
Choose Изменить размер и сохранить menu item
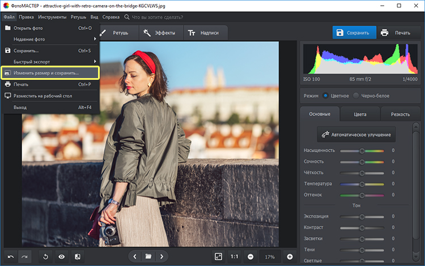50,73
